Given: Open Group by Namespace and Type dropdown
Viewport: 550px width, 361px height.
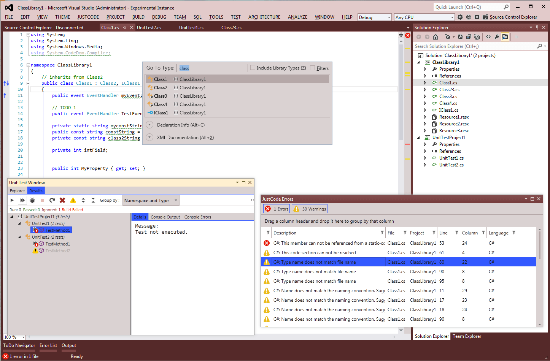Looking at the screenshot, I should 151,200.
